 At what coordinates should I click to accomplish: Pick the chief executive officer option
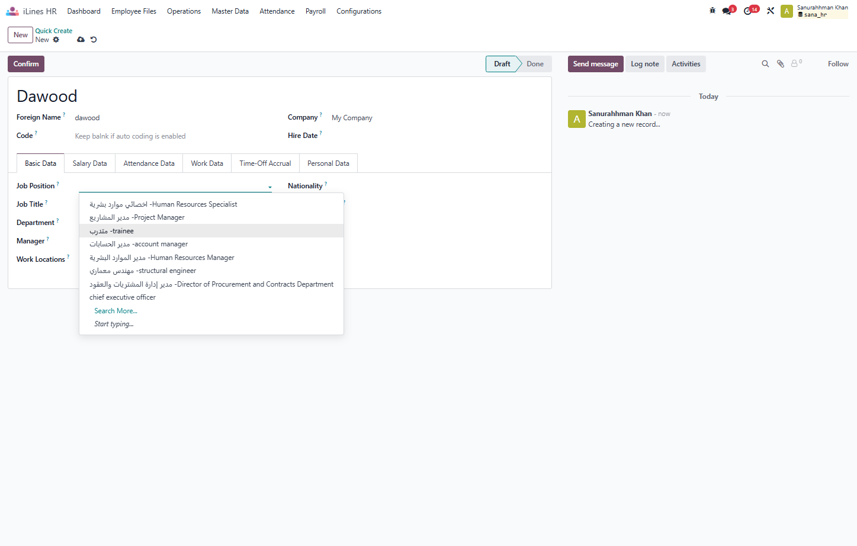(x=211, y=297)
